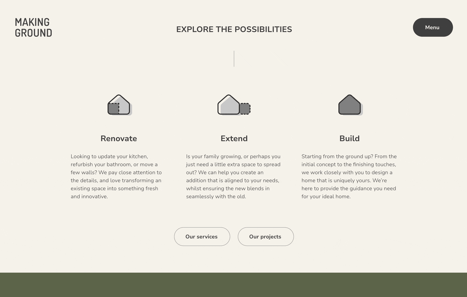The height and width of the screenshot is (297, 467).
Task: Select the Build heading
Action: pos(350,138)
